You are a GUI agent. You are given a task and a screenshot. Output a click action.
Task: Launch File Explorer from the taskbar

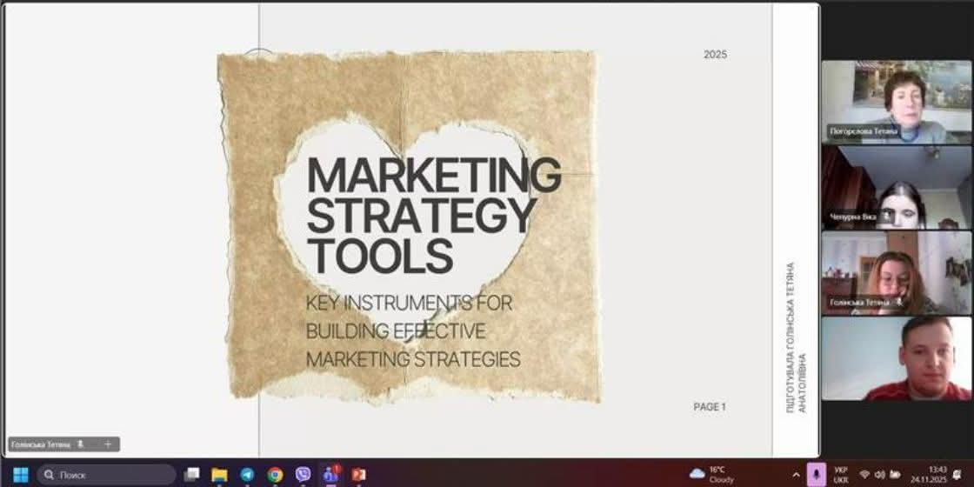(219, 475)
